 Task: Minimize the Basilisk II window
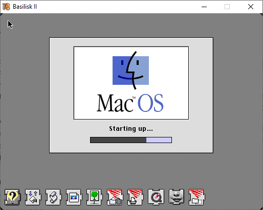pos(204,7)
